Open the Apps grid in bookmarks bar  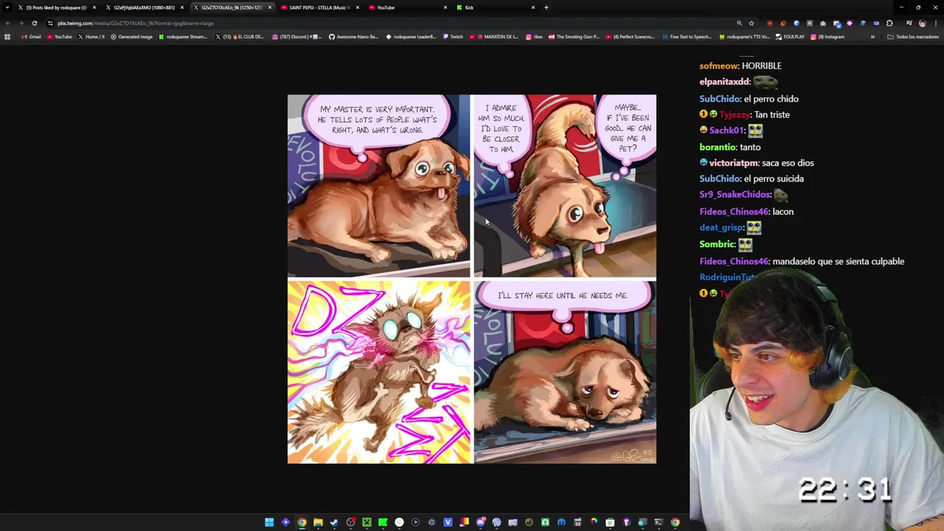point(7,37)
